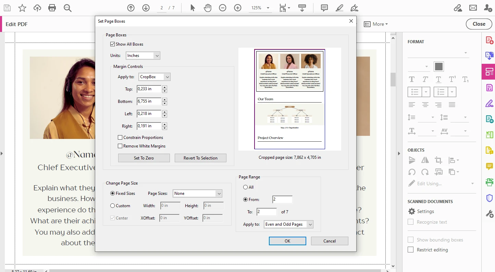The height and width of the screenshot is (272, 495).
Task: Go to previous page arrow
Action: tap(131, 8)
